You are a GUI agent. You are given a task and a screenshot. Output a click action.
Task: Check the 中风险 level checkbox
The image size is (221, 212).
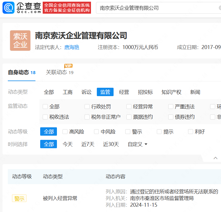[96, 132]
